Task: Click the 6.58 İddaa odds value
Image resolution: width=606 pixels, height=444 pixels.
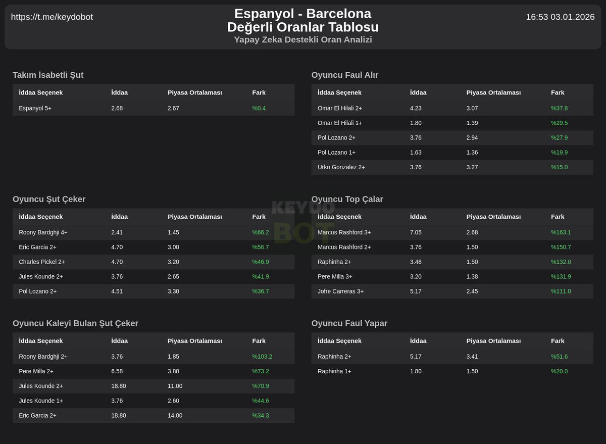Action: 117,371
